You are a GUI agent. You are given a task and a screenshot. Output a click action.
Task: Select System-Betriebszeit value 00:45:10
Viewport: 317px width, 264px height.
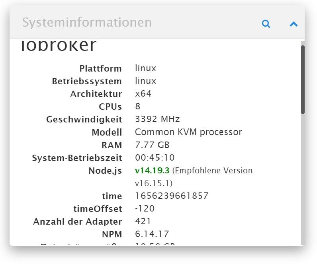155,157
